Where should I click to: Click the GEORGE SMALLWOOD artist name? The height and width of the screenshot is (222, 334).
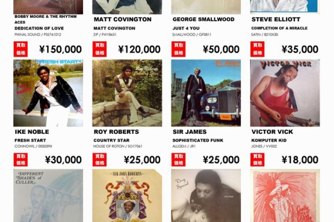pos(203,19)
